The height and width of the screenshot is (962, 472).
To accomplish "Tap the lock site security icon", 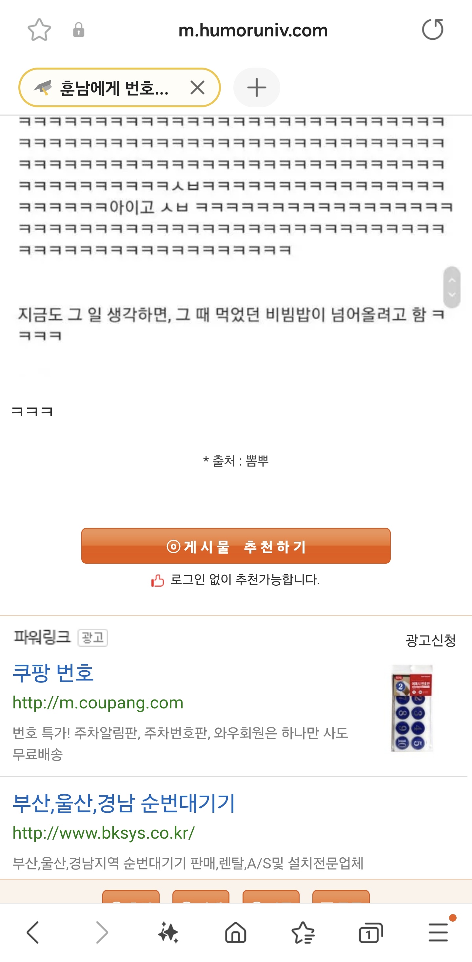I will pos(78,30).
